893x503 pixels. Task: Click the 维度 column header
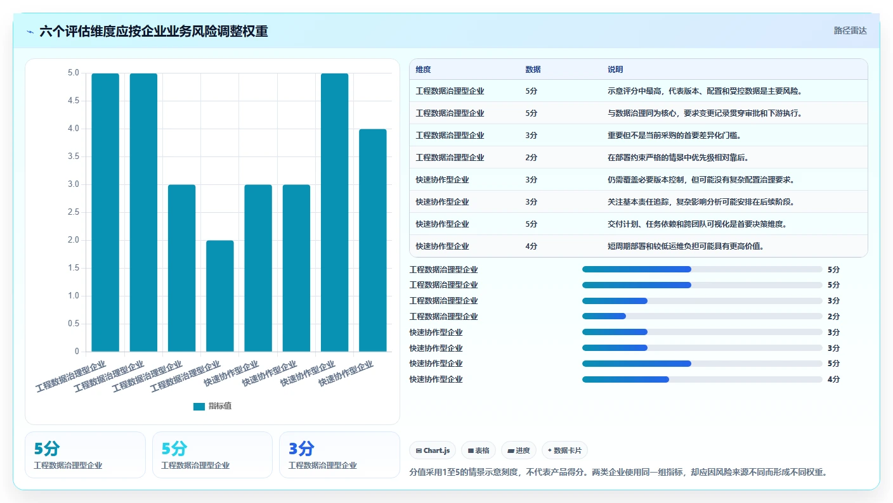(x=423, y=70)
